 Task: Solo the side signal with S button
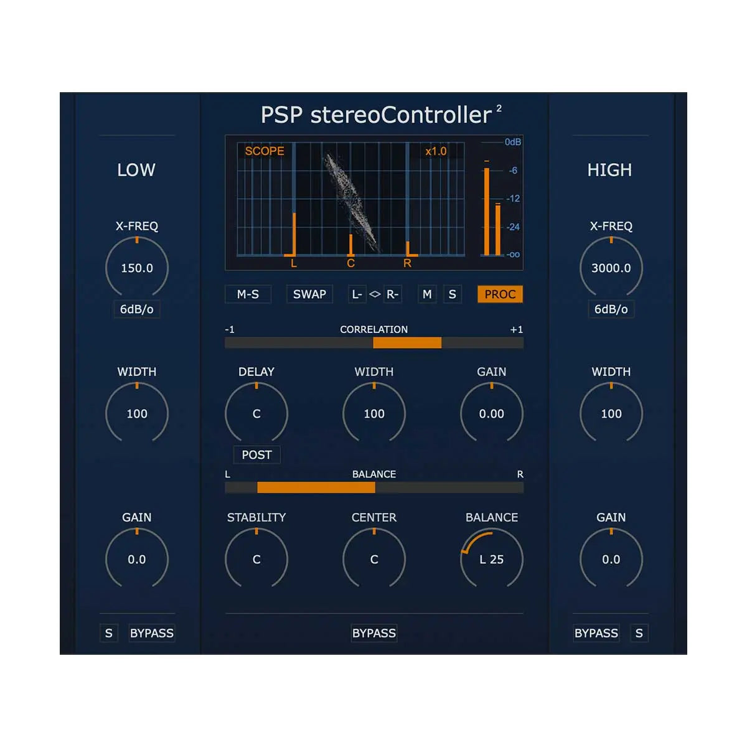click(x=451, y=294)
